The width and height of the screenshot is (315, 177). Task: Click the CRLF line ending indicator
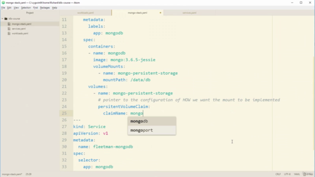click(278, 174)
